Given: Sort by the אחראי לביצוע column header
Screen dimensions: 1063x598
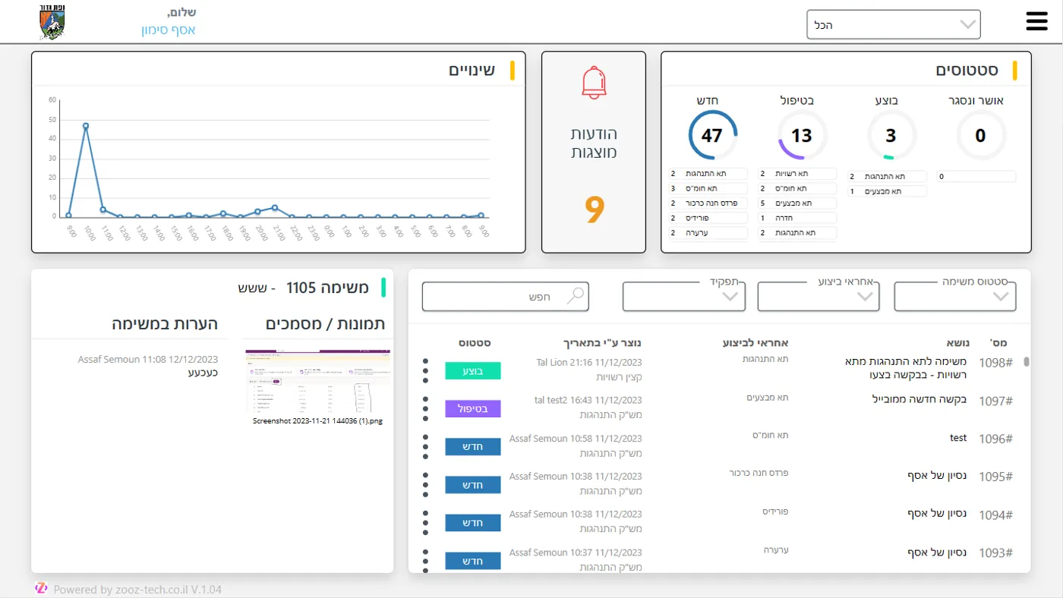Looking at the screenshot, I should pos(755,343).
